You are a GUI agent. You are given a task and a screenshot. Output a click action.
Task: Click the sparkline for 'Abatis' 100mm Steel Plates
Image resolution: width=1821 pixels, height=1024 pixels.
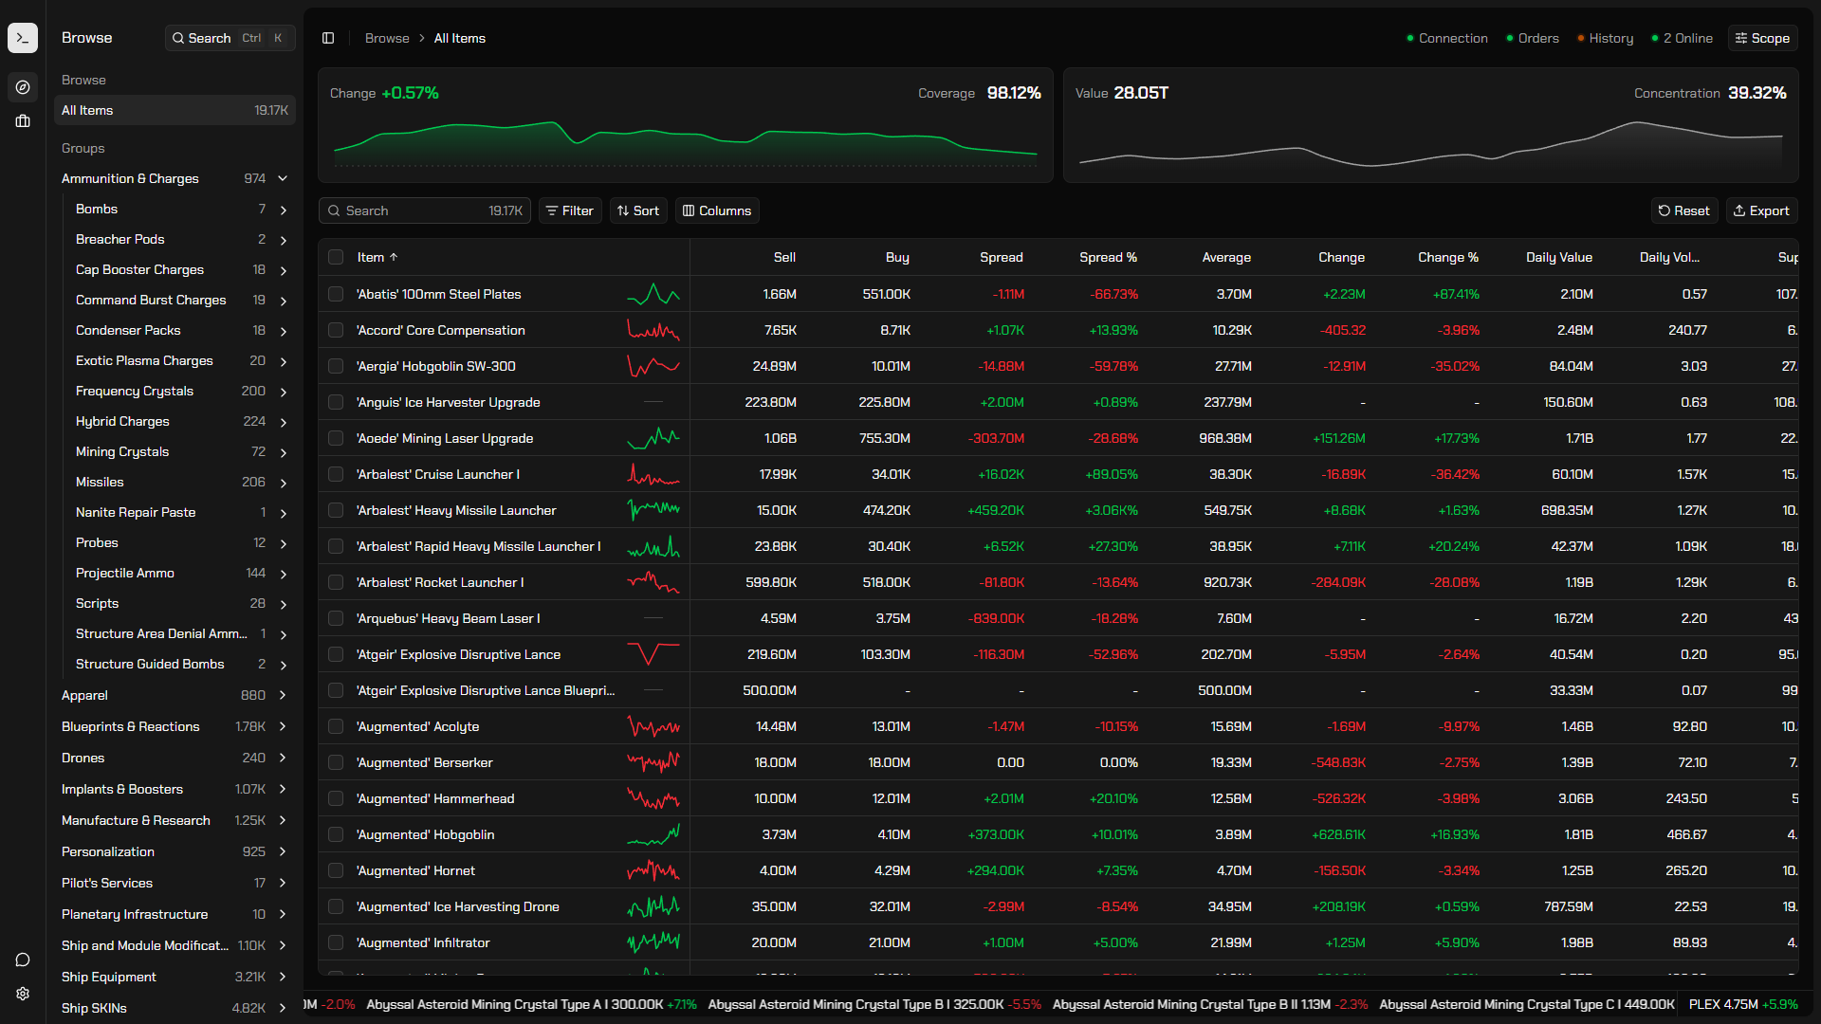(653, 294)
